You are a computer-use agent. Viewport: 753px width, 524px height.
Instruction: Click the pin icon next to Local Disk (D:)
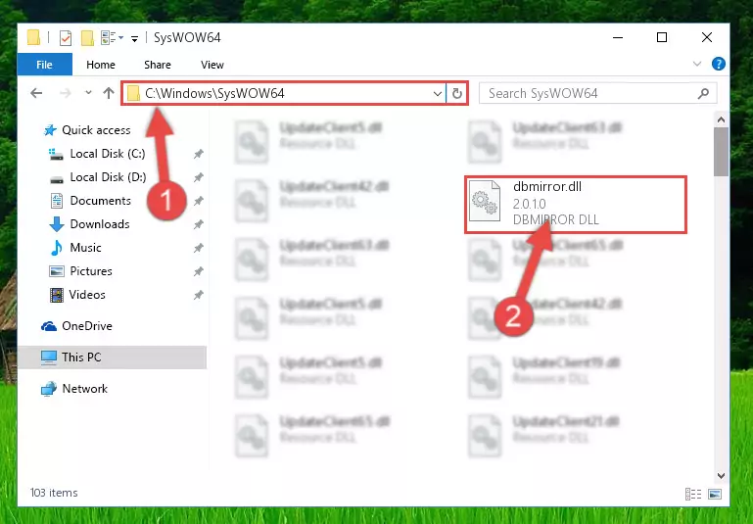pos(198,177)
